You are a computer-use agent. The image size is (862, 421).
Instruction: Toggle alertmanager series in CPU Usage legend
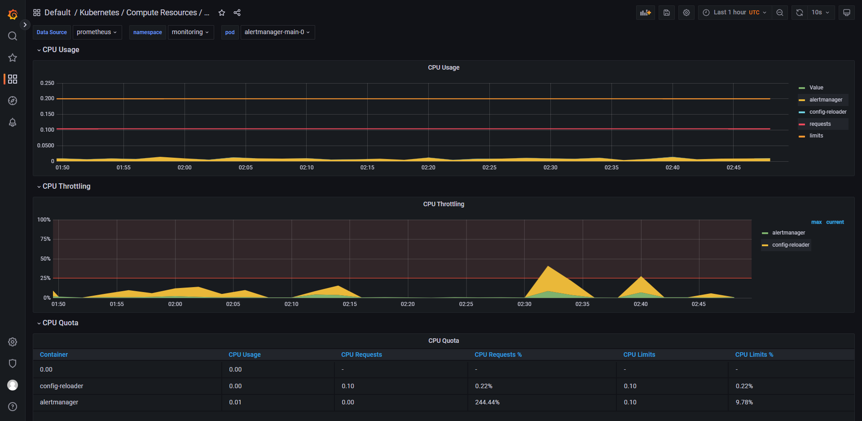pyautogui.click(x=826, y=100)
